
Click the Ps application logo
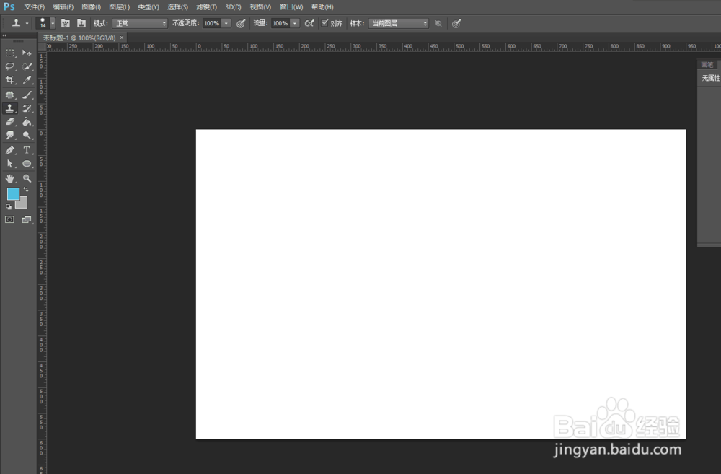point(9,7)
